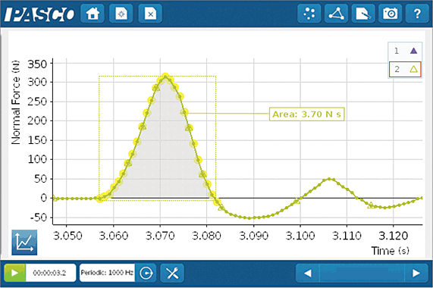Open the triangle data-sharing icon
The image size is (433, 288).
coord(336,14)
